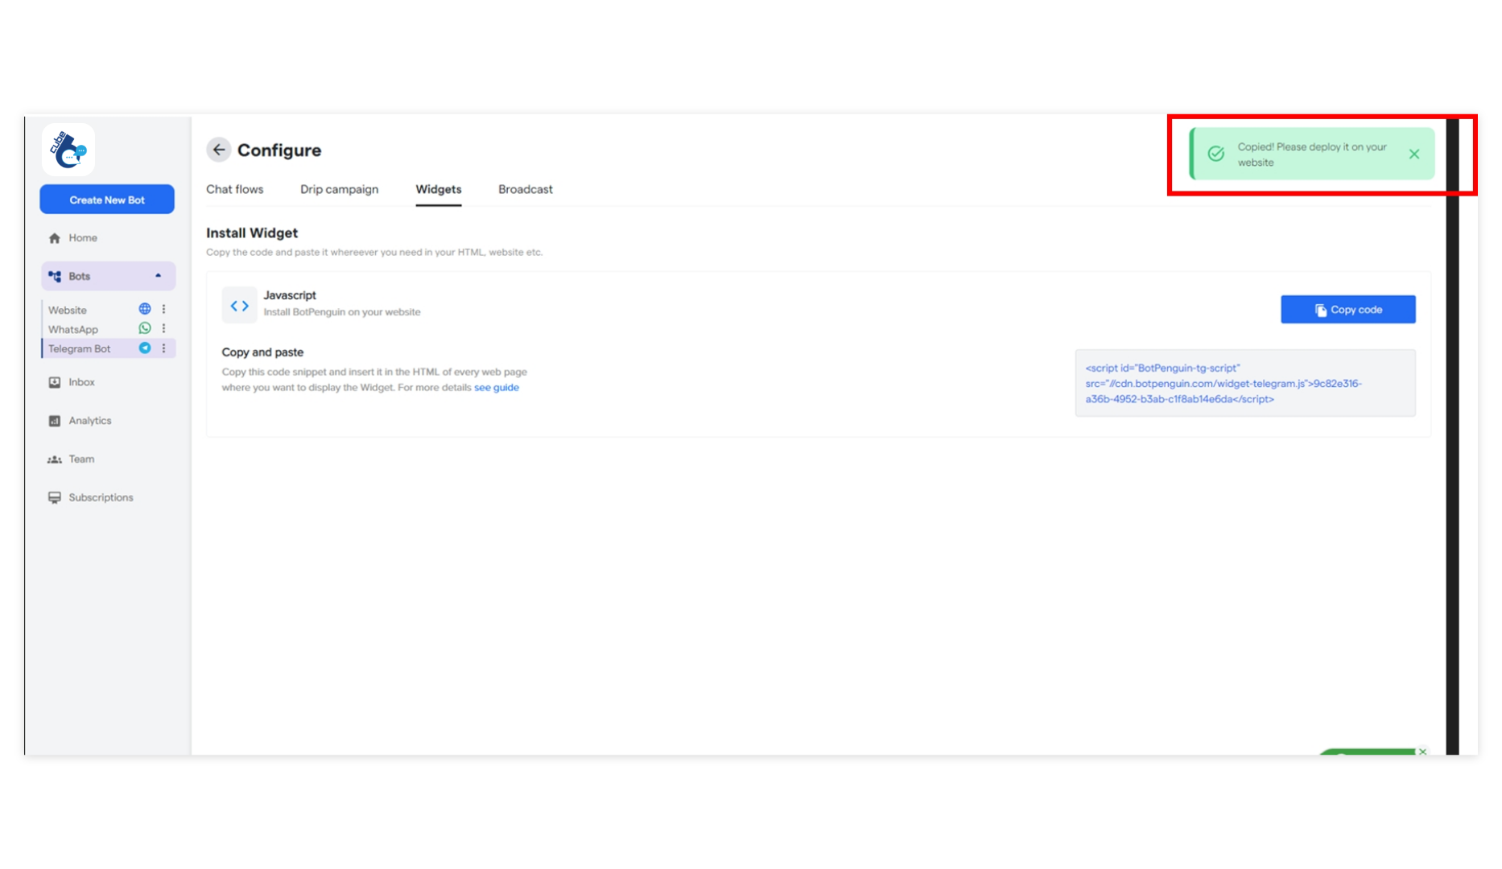Open Subscriptions from the sidebar
The width and height of the screenshot is (1502, 869).
pyautogui.click(x=108, y=498)
